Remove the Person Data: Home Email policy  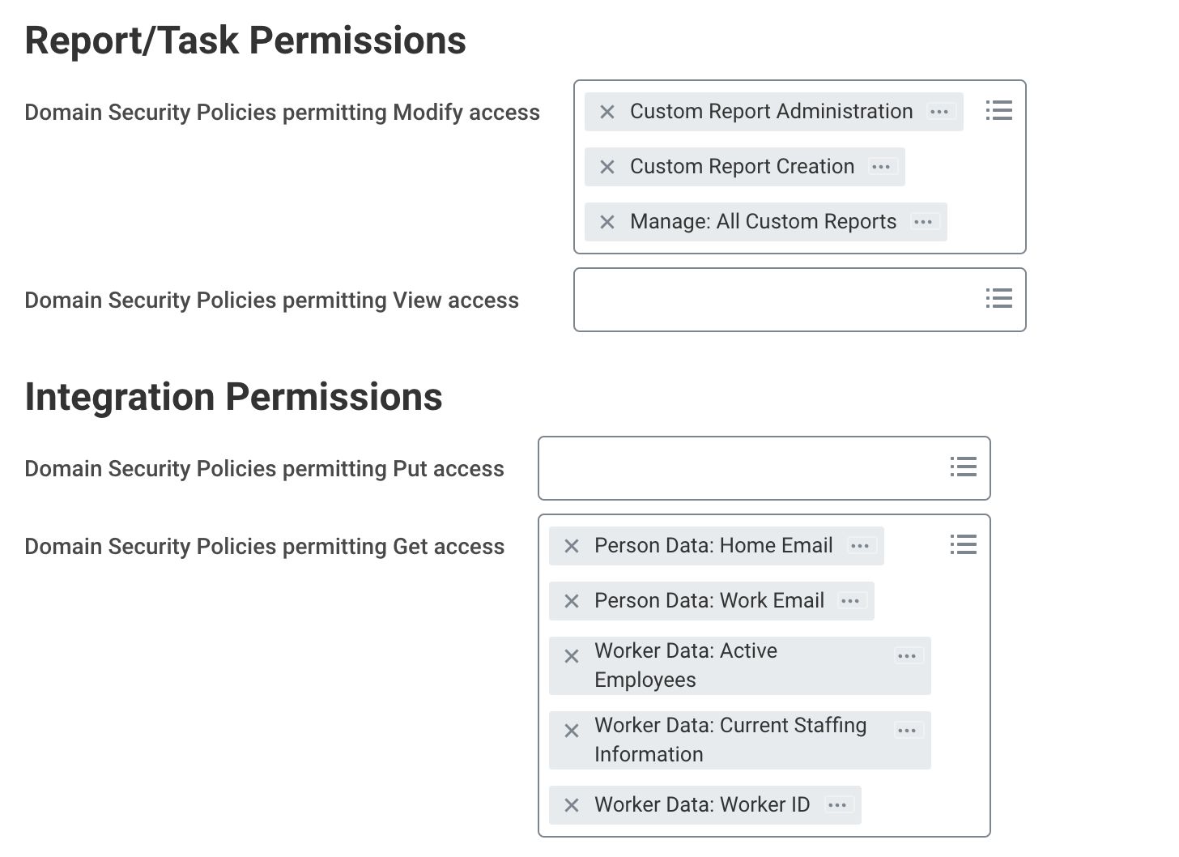point(572,546)
